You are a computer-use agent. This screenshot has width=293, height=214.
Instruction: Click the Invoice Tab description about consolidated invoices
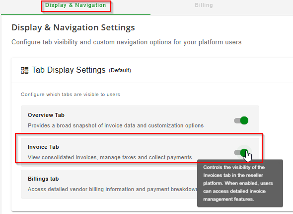pos(110,157)
